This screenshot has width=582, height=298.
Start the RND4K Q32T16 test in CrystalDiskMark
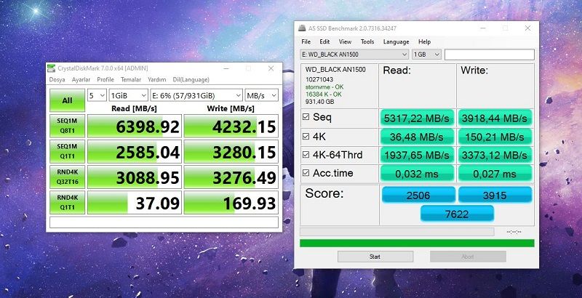pos(67,177)
